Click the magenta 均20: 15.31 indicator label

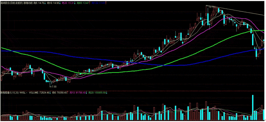pyautogui.click(x=68, y=3)
